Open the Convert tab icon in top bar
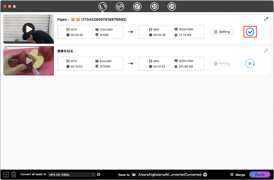Screen dimensions: 274x180 [x=103, y=7]
